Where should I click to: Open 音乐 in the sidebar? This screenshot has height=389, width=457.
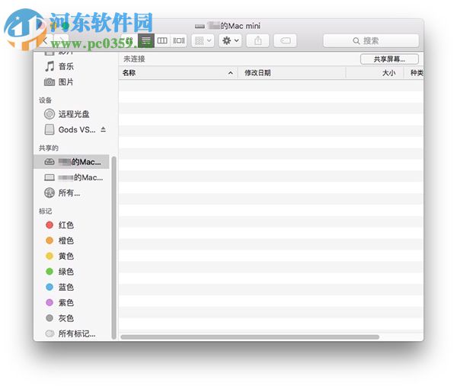[x=66, y=66]
